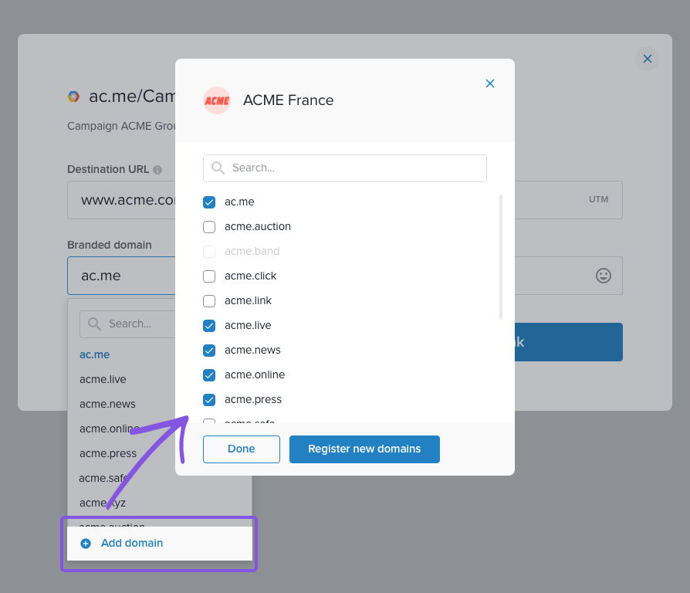Select ac.me in the dropdown list

95,354
